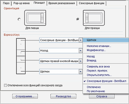Open the 'Сенсорные функции' tab
Viewport: 129px width, 104px height.
pyautogui.click(x=91, y=3)
